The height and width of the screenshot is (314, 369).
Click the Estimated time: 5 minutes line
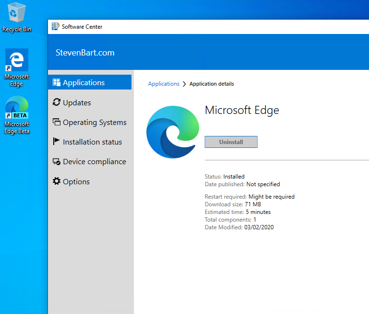[x=238, y=212]
